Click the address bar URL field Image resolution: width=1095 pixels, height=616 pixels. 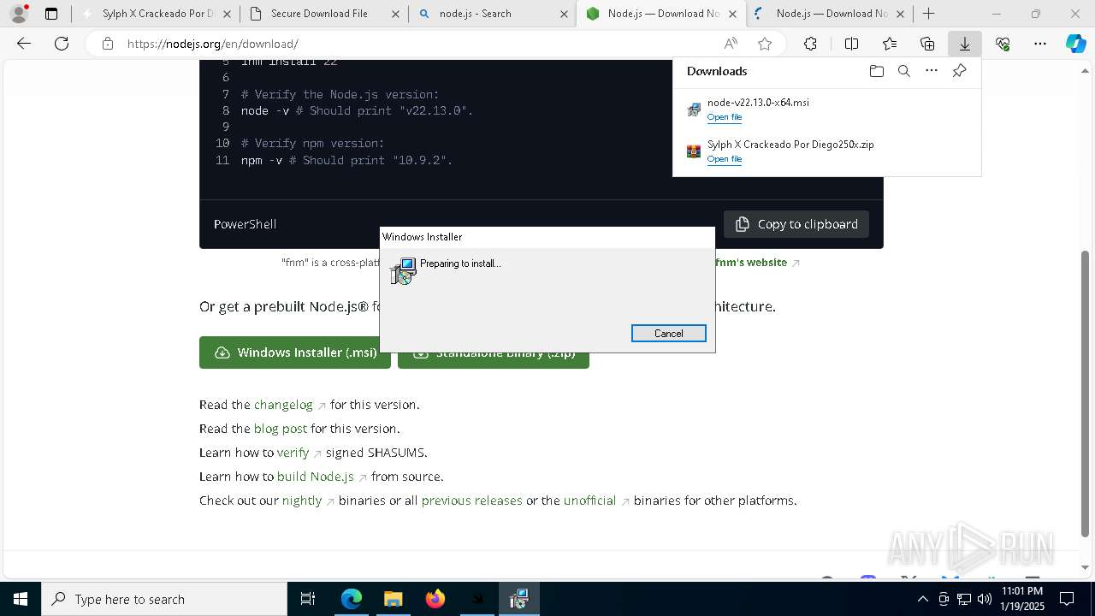tap(419, 44)
